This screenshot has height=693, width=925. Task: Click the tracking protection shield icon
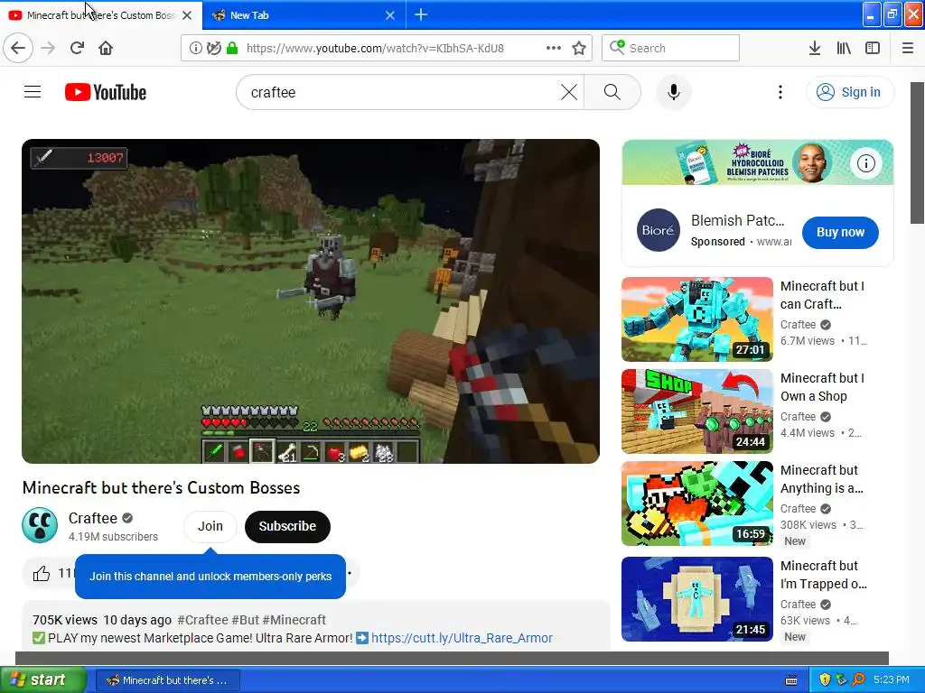214,48
